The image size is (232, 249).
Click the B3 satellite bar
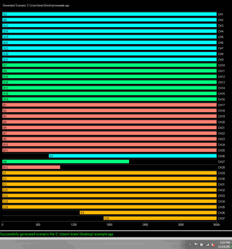tap(110, 116)
